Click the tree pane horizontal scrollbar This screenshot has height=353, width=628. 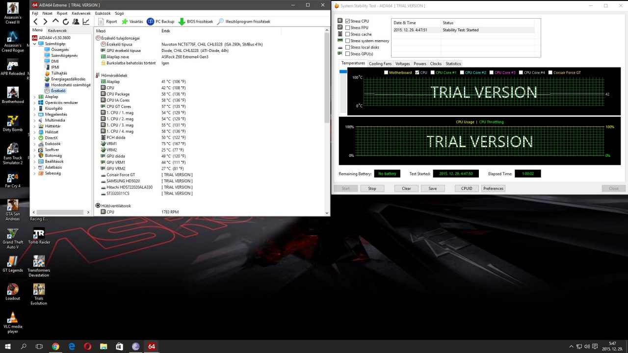61,212
